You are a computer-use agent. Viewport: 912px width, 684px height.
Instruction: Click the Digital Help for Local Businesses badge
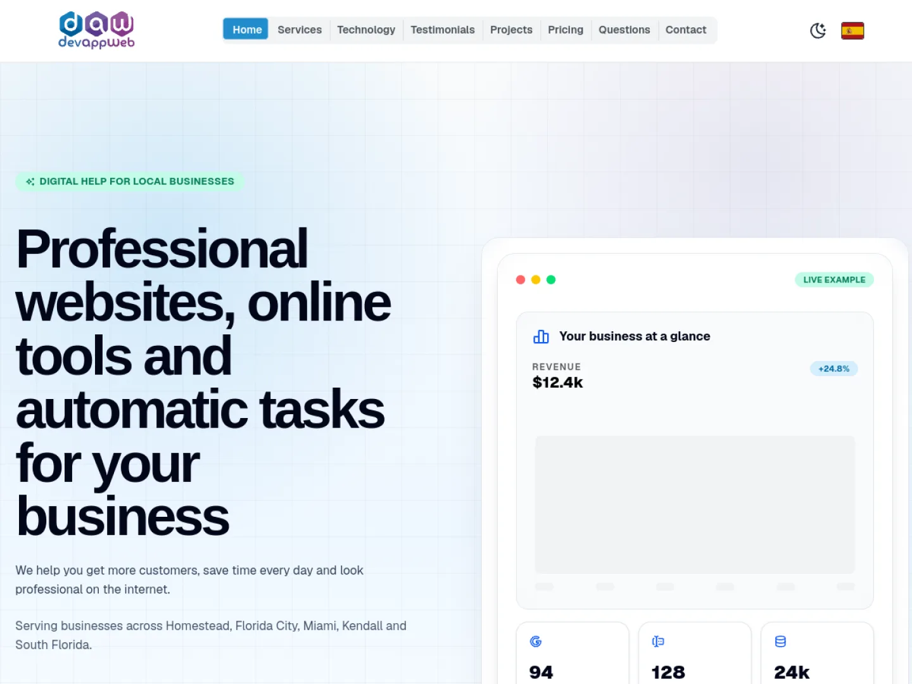(x=130, y=182)
